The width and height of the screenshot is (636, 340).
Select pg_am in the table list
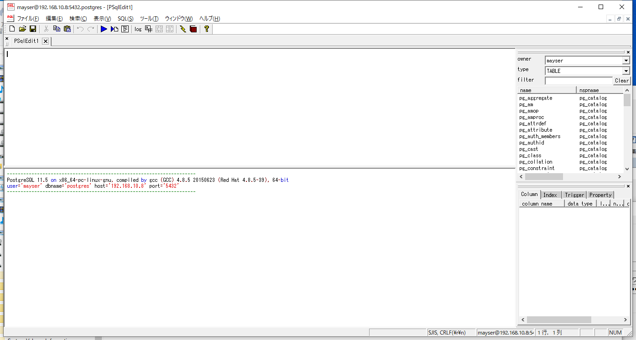click(x=526, y=104)
